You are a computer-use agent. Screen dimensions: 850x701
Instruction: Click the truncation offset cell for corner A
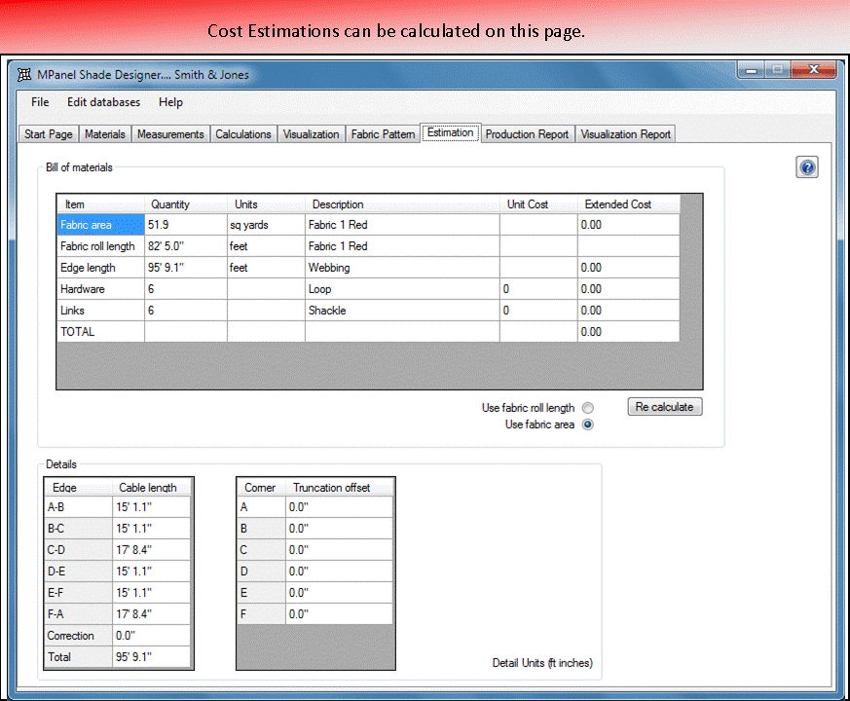tap(339, 507)
